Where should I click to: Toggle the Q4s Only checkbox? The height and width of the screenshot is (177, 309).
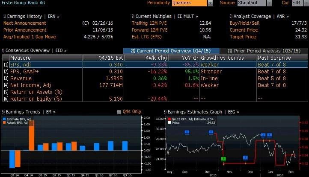coord(119,112)
